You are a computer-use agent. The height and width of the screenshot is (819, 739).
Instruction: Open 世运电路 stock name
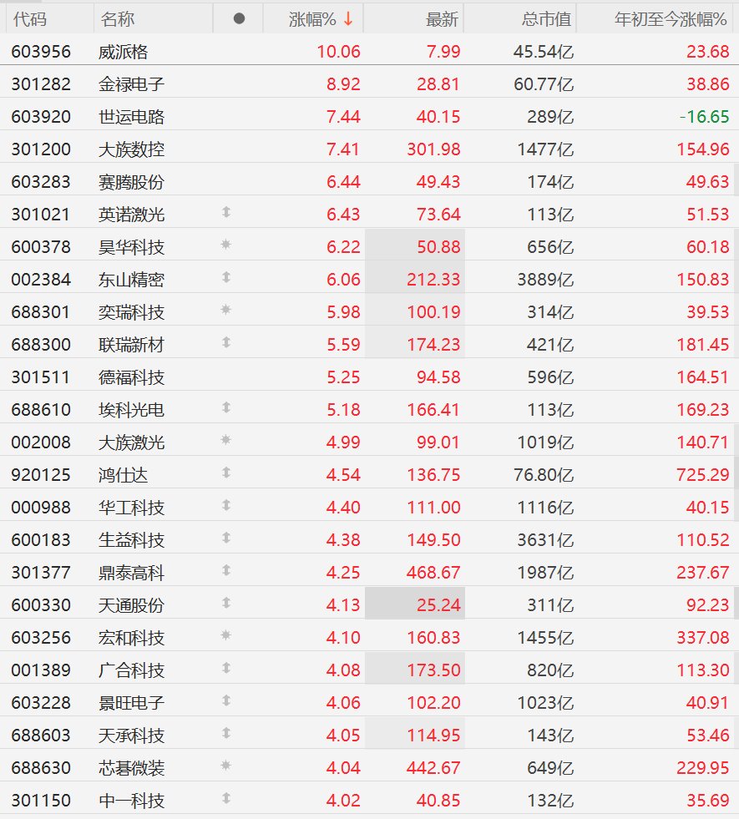pos(132,117)
